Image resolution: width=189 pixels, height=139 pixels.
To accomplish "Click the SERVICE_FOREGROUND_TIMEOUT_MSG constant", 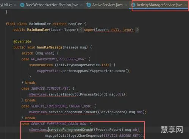I will 61,106.
